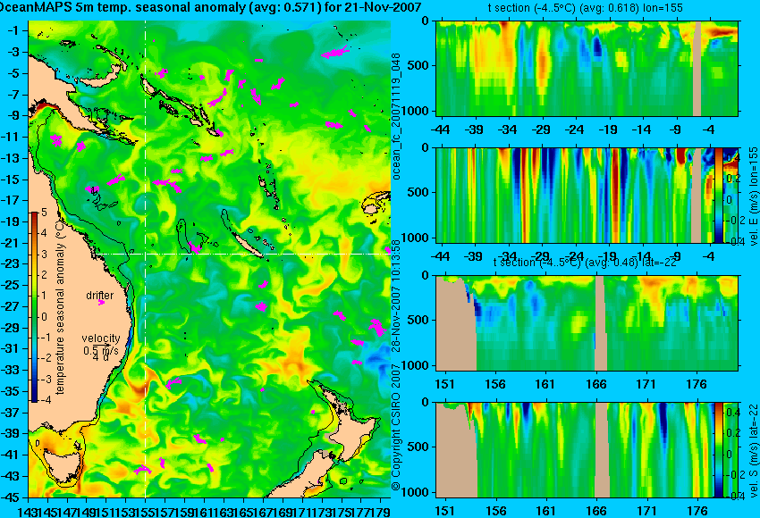Click the OceanMAPS 5m temp. seasonal anomaly title
760x518 pixels.
coord(210,7)
